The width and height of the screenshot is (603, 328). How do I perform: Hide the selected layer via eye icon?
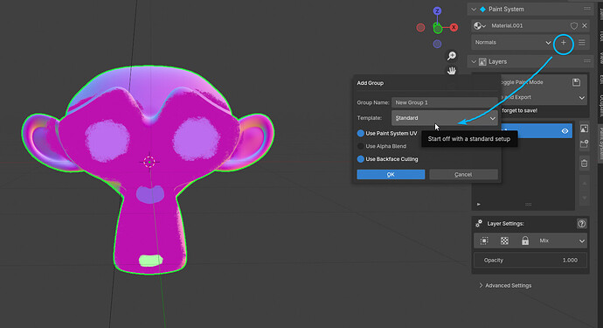click(565, 131)
